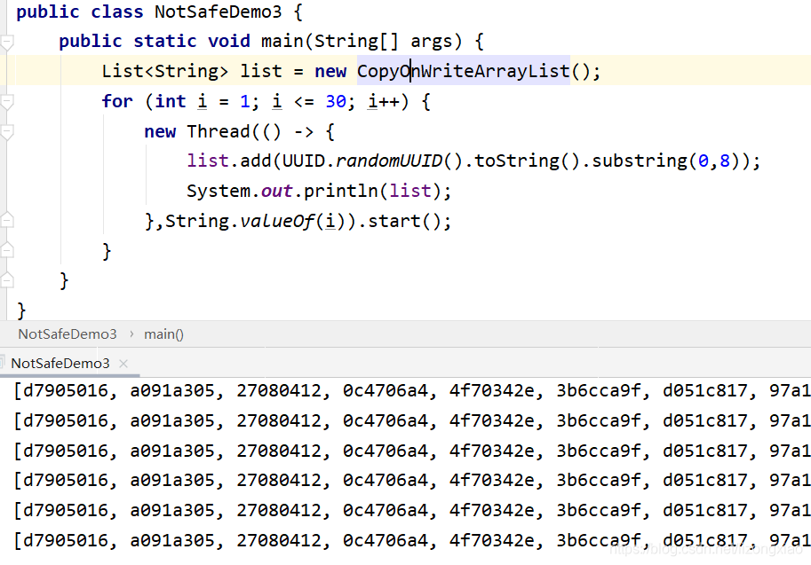
Task: Click List<String> on the declaration line
Action: [164, 71]
